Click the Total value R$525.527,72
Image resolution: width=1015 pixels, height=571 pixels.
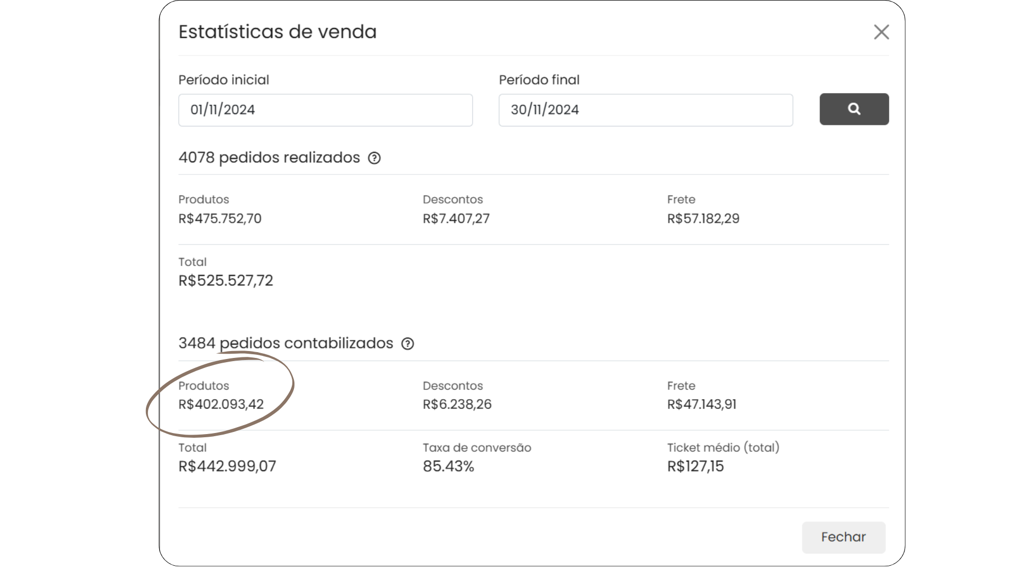point(226,281)
